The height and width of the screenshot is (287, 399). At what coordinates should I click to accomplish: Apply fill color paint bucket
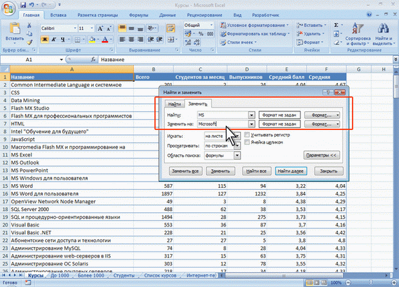pos(92,39)
